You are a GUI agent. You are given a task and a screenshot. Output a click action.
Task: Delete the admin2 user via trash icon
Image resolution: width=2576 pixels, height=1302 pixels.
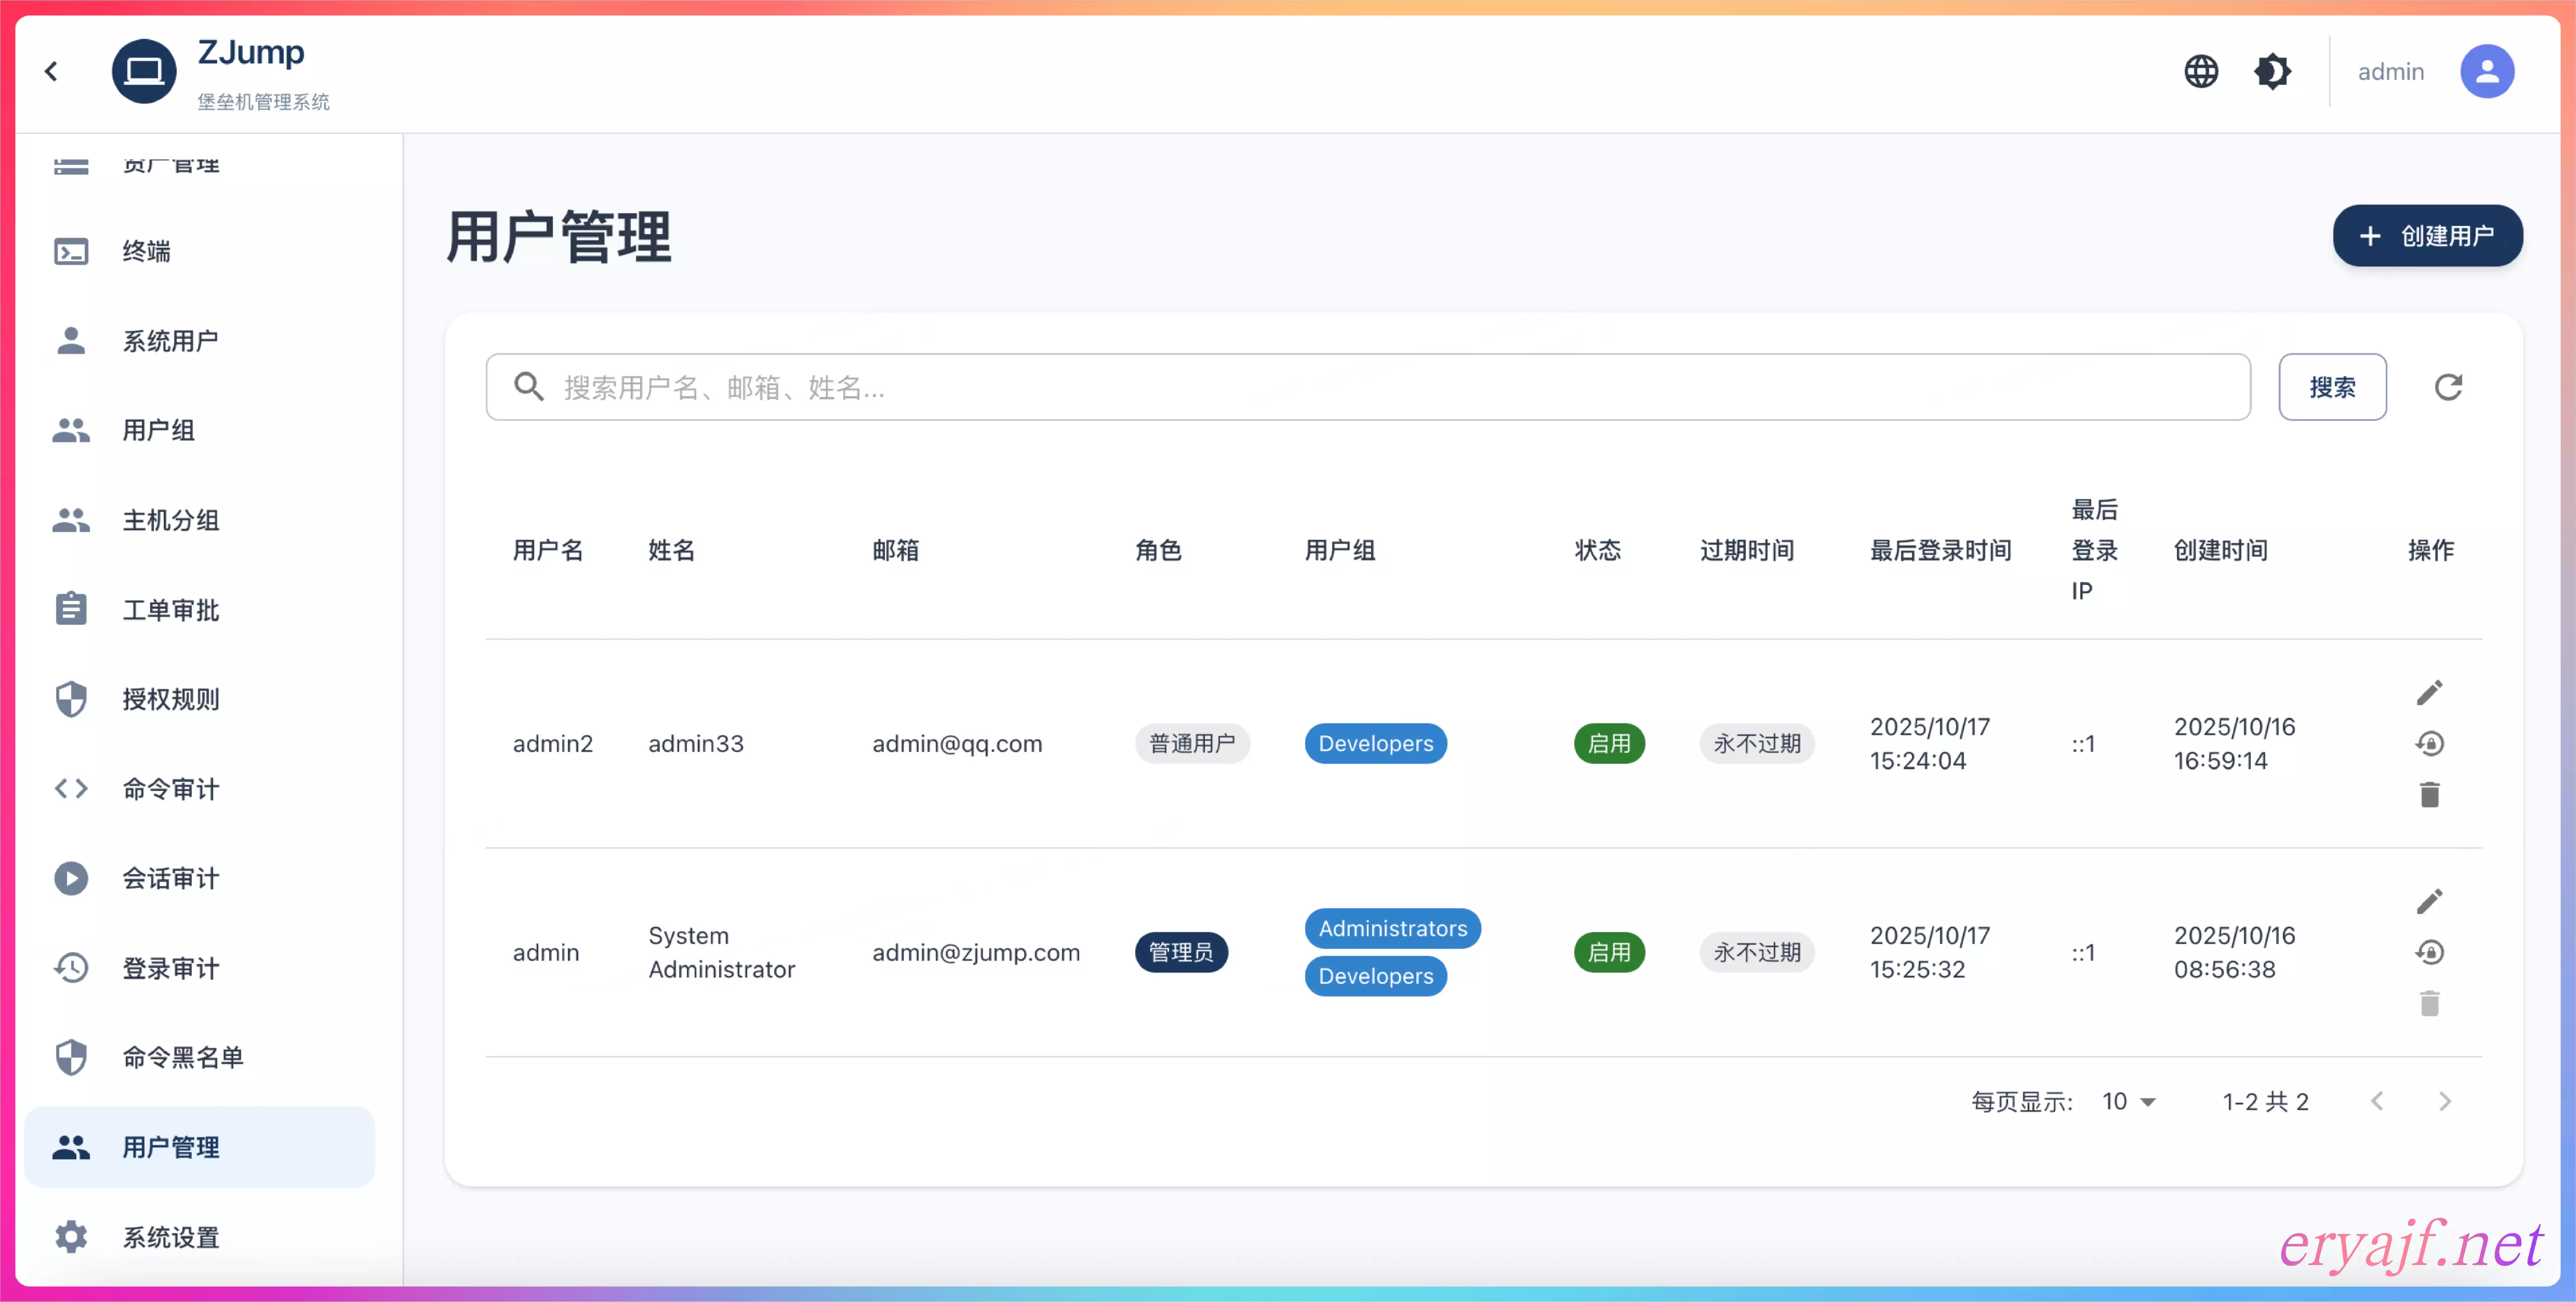[2429, 795]
